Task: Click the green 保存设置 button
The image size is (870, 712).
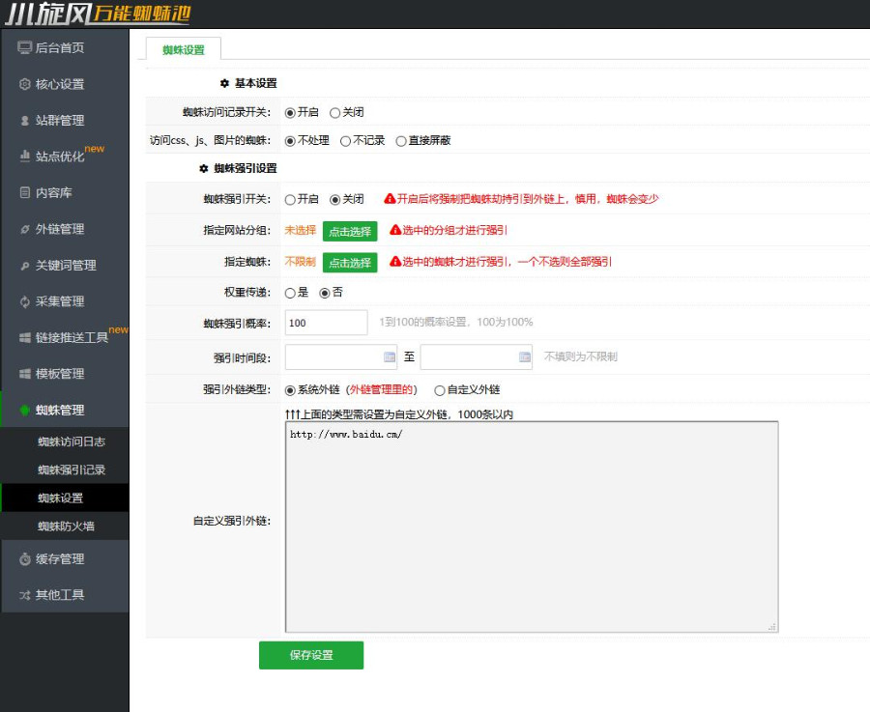Action: click(x=310, y=655)
